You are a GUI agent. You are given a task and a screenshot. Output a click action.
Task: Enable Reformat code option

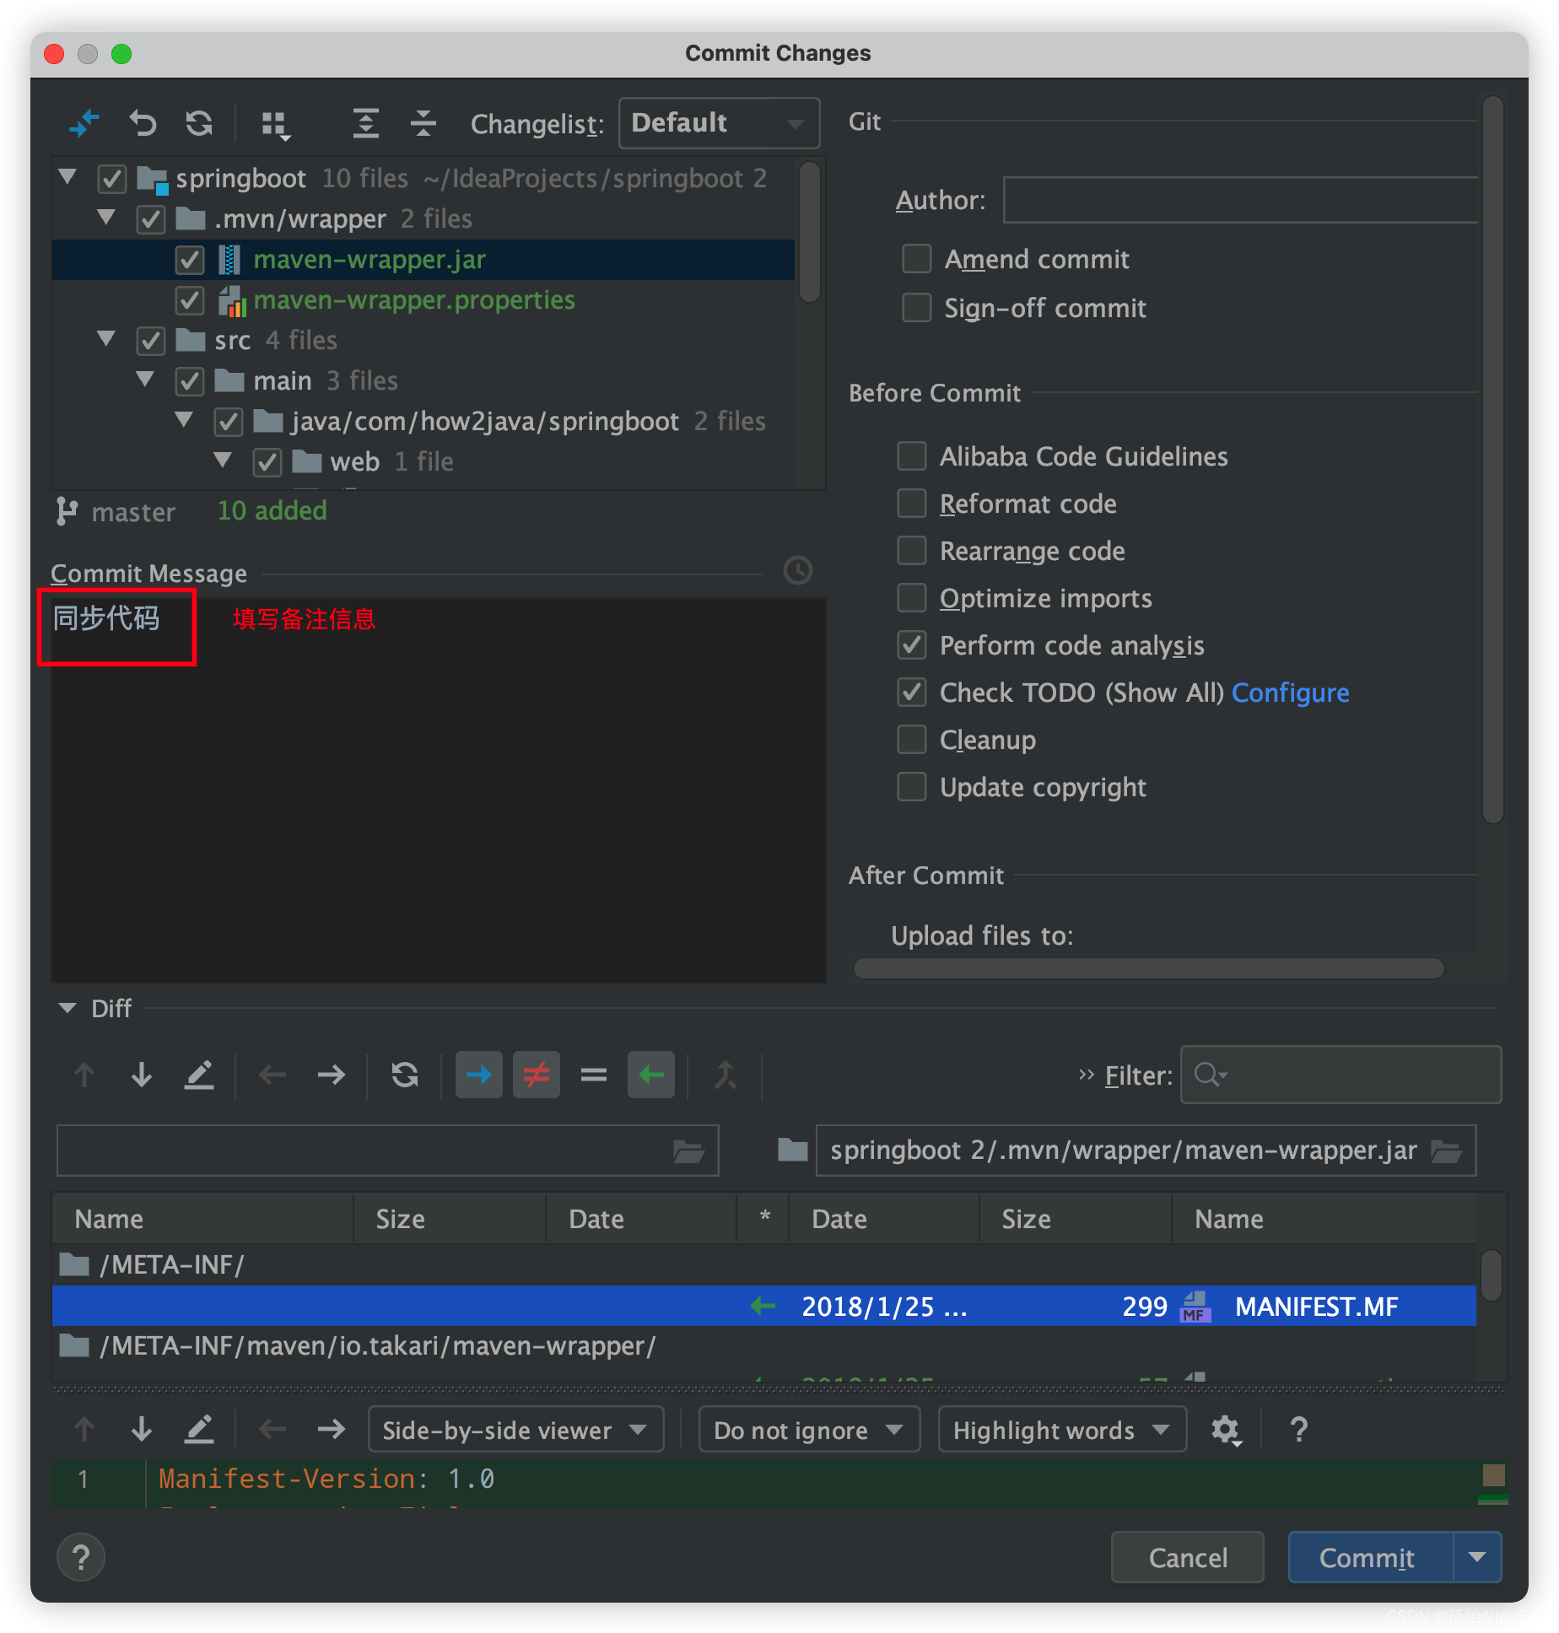click(x=912, y=504)
